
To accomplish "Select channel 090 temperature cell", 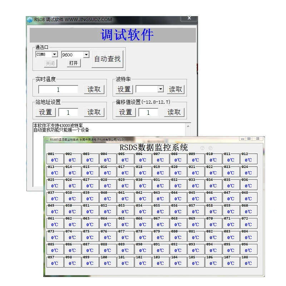I will [x=143, y=250].
